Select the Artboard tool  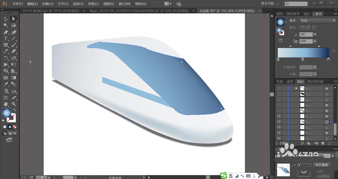6,97
